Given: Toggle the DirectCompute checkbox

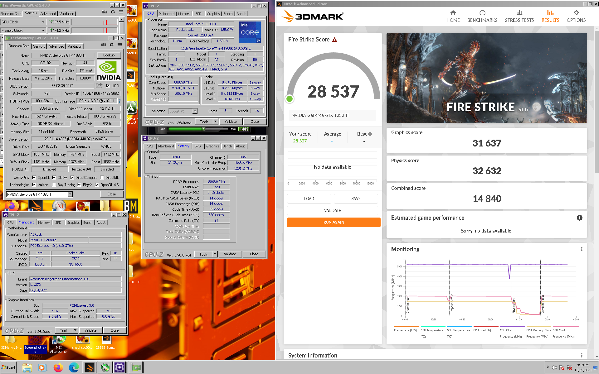Looking at the screenshot, I should 72,177.
